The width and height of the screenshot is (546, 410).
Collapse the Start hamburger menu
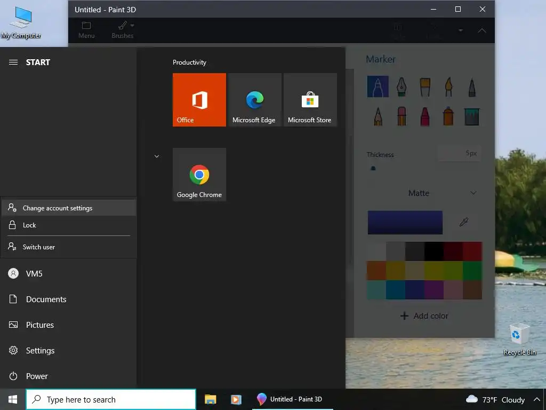[x=13, y=62]
